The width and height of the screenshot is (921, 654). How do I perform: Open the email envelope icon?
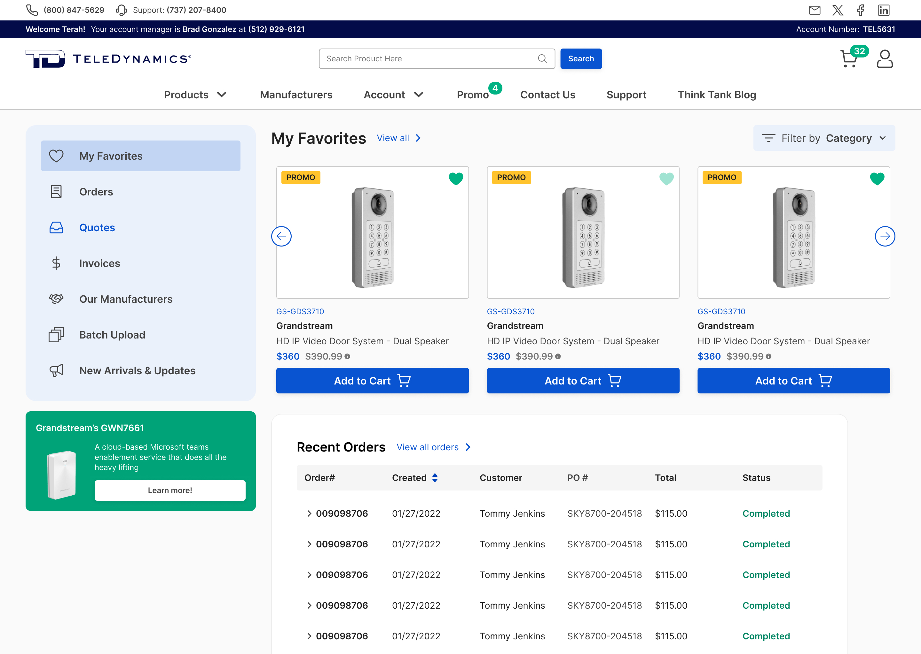815,10
